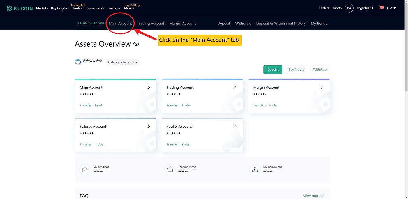Image resolution: width=408 pixels, height=199 pixels.
Task: Click the portfolio pie chart icon
Action: [78, 62]
